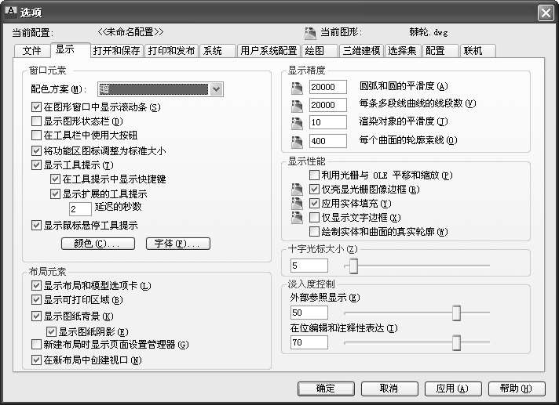Enable 利用光栅与 OLE 平移和缩放
559x405 pixels.
point(314,175)
